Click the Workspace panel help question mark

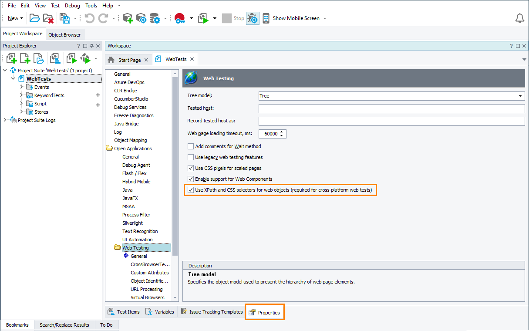[511, 46]
